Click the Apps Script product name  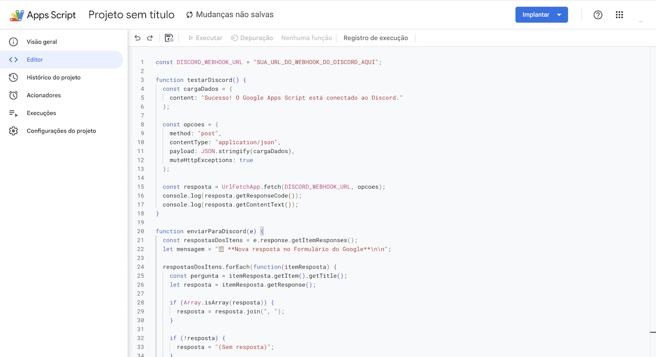pyautogui.click(x=51, y=15)
